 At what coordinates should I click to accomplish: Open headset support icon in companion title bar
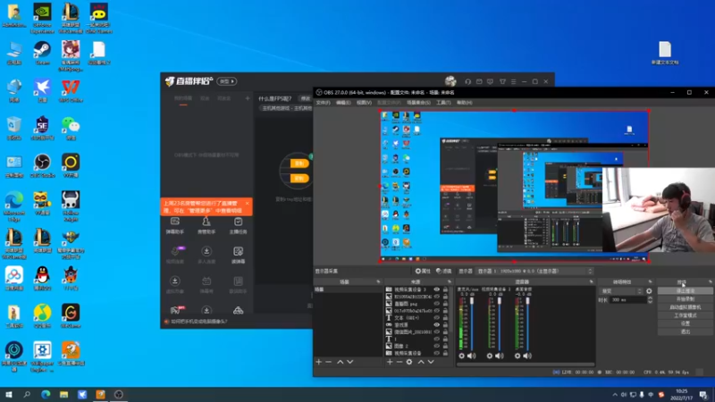(467, 81)
